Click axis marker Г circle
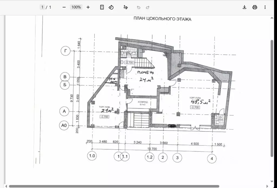277x188 pixels. pyautogui.click(x=66, y=51)
